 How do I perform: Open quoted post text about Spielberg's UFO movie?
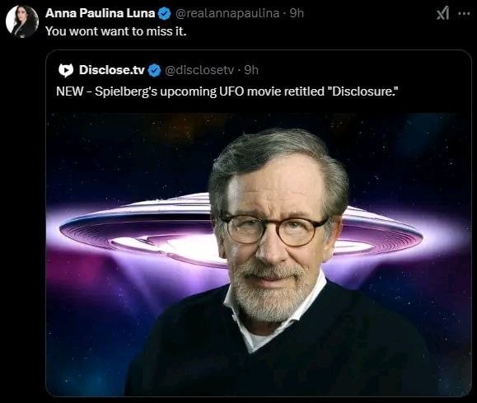[x=227, y=91]
